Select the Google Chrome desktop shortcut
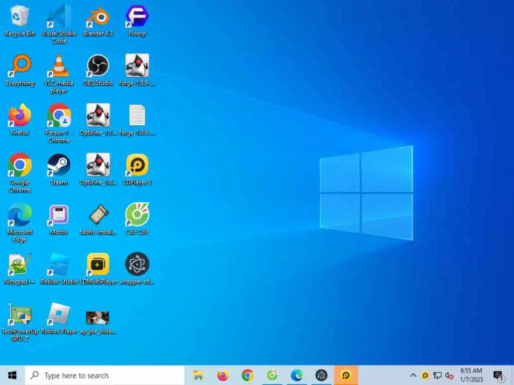Screen dimensions: 514x385 click(x=20, y=173)
